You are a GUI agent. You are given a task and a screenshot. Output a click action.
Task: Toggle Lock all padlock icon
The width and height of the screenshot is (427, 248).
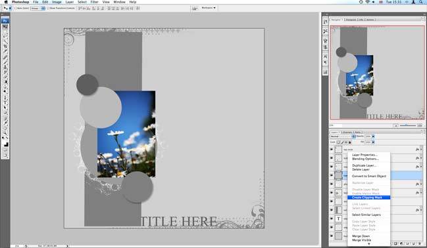coord(350,142)
